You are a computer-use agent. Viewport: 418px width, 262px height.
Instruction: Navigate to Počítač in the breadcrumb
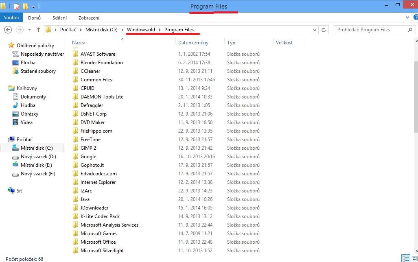pos(68,30)
